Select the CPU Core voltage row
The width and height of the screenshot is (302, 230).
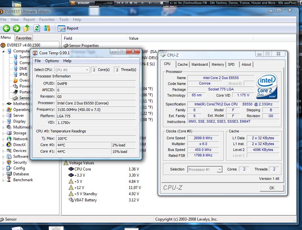(104, 169)
